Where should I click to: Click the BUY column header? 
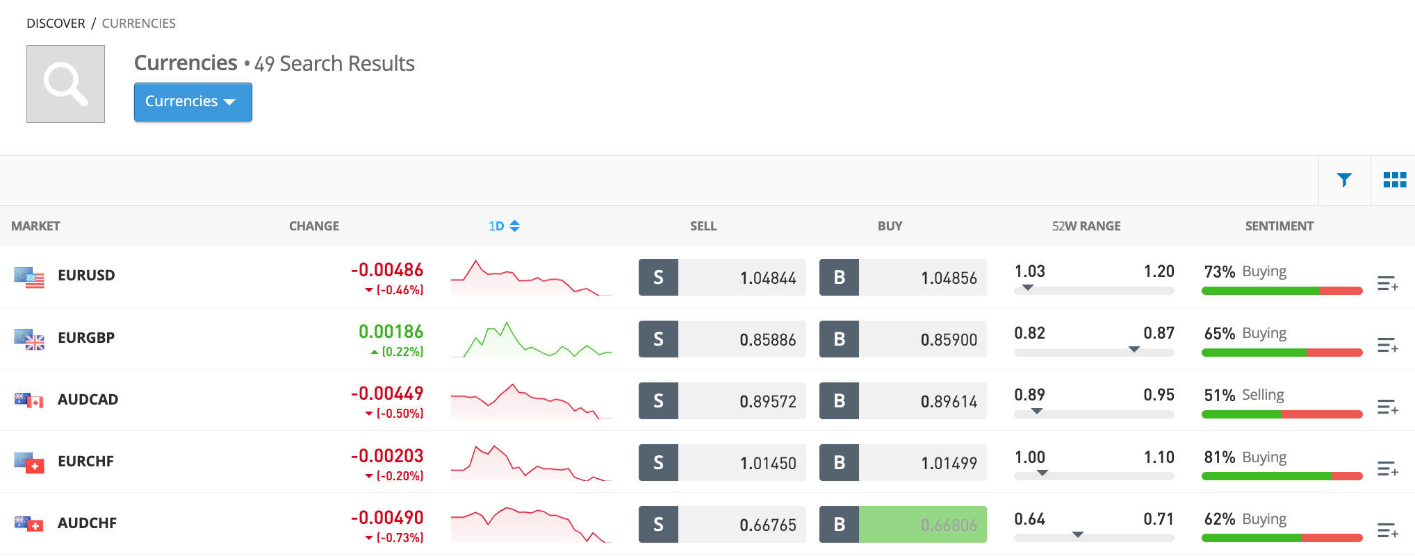(x=890, y=226)
